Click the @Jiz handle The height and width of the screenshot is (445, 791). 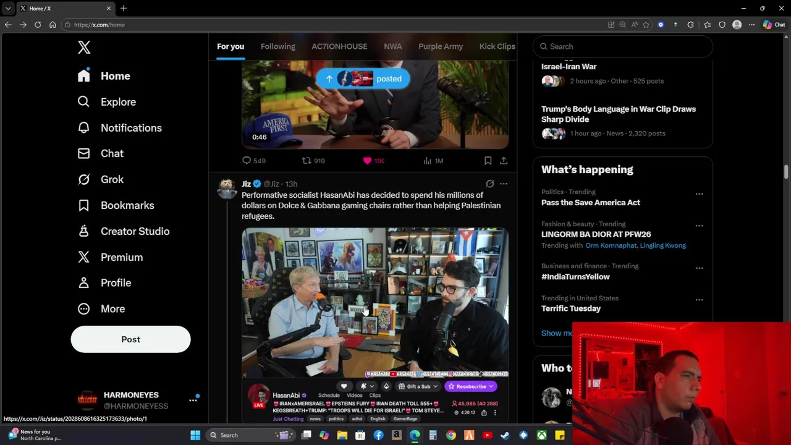point(271,184)
